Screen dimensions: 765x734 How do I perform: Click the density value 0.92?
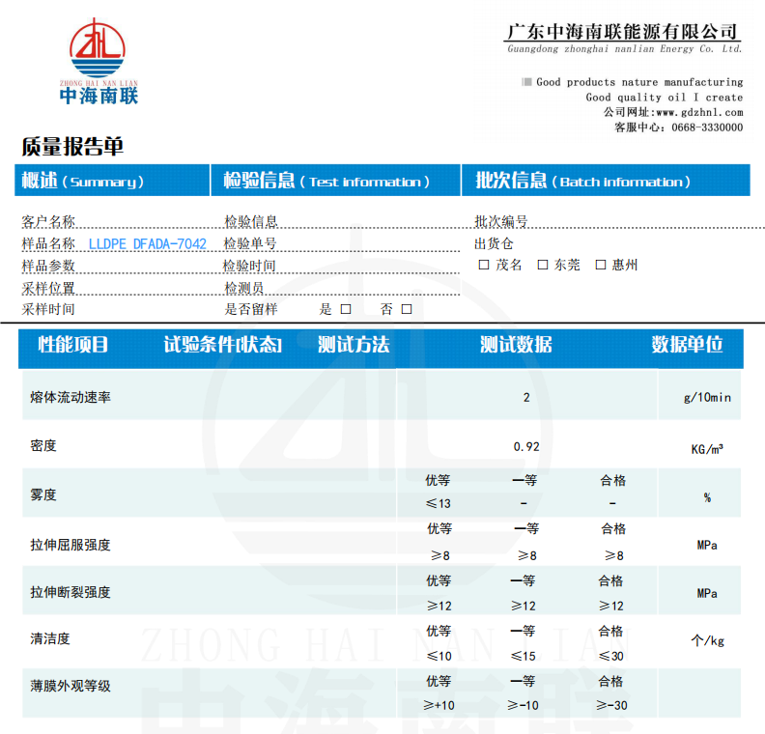pyautogui.click(x=526, y=447)
